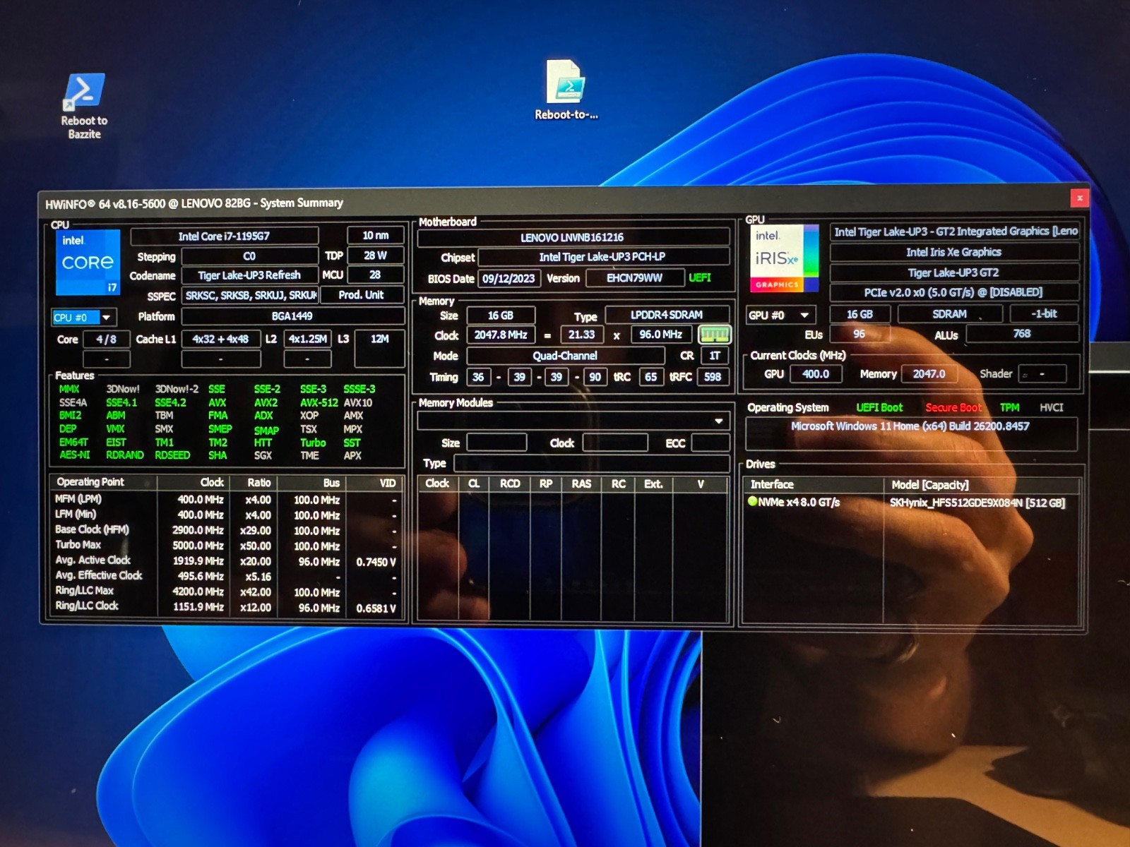The width and height of the screenshot is (1130, 847).
Task: Click the Base Clock (HFM) row
Action: pyautogui.click(x=228, y=530)
